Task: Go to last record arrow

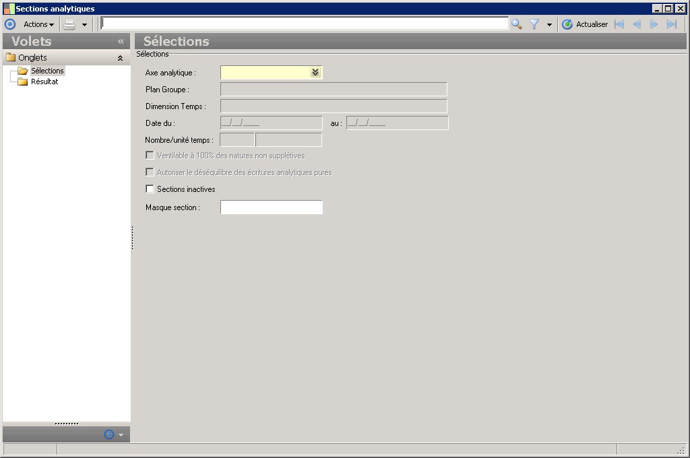Action: click(x=672, y=24)
